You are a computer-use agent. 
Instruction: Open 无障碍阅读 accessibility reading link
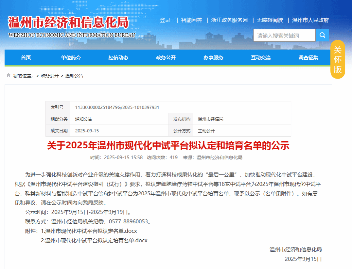[270, 20]
